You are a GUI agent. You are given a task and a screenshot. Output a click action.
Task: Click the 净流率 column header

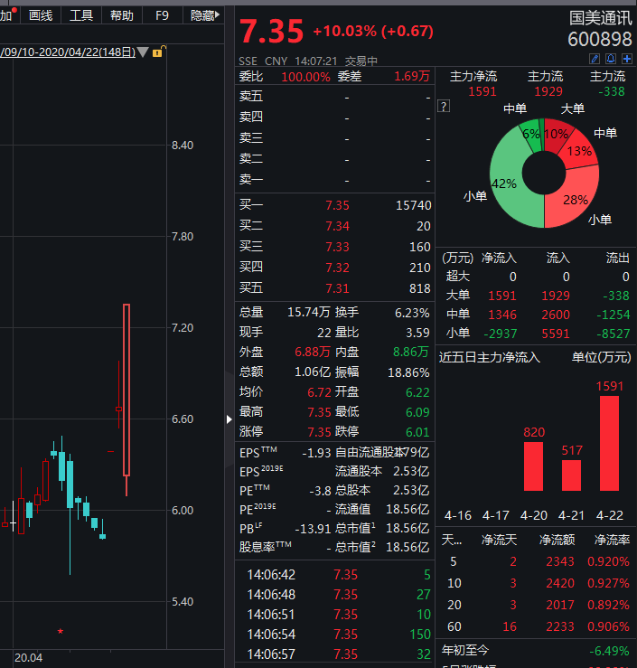click(612, 540)
